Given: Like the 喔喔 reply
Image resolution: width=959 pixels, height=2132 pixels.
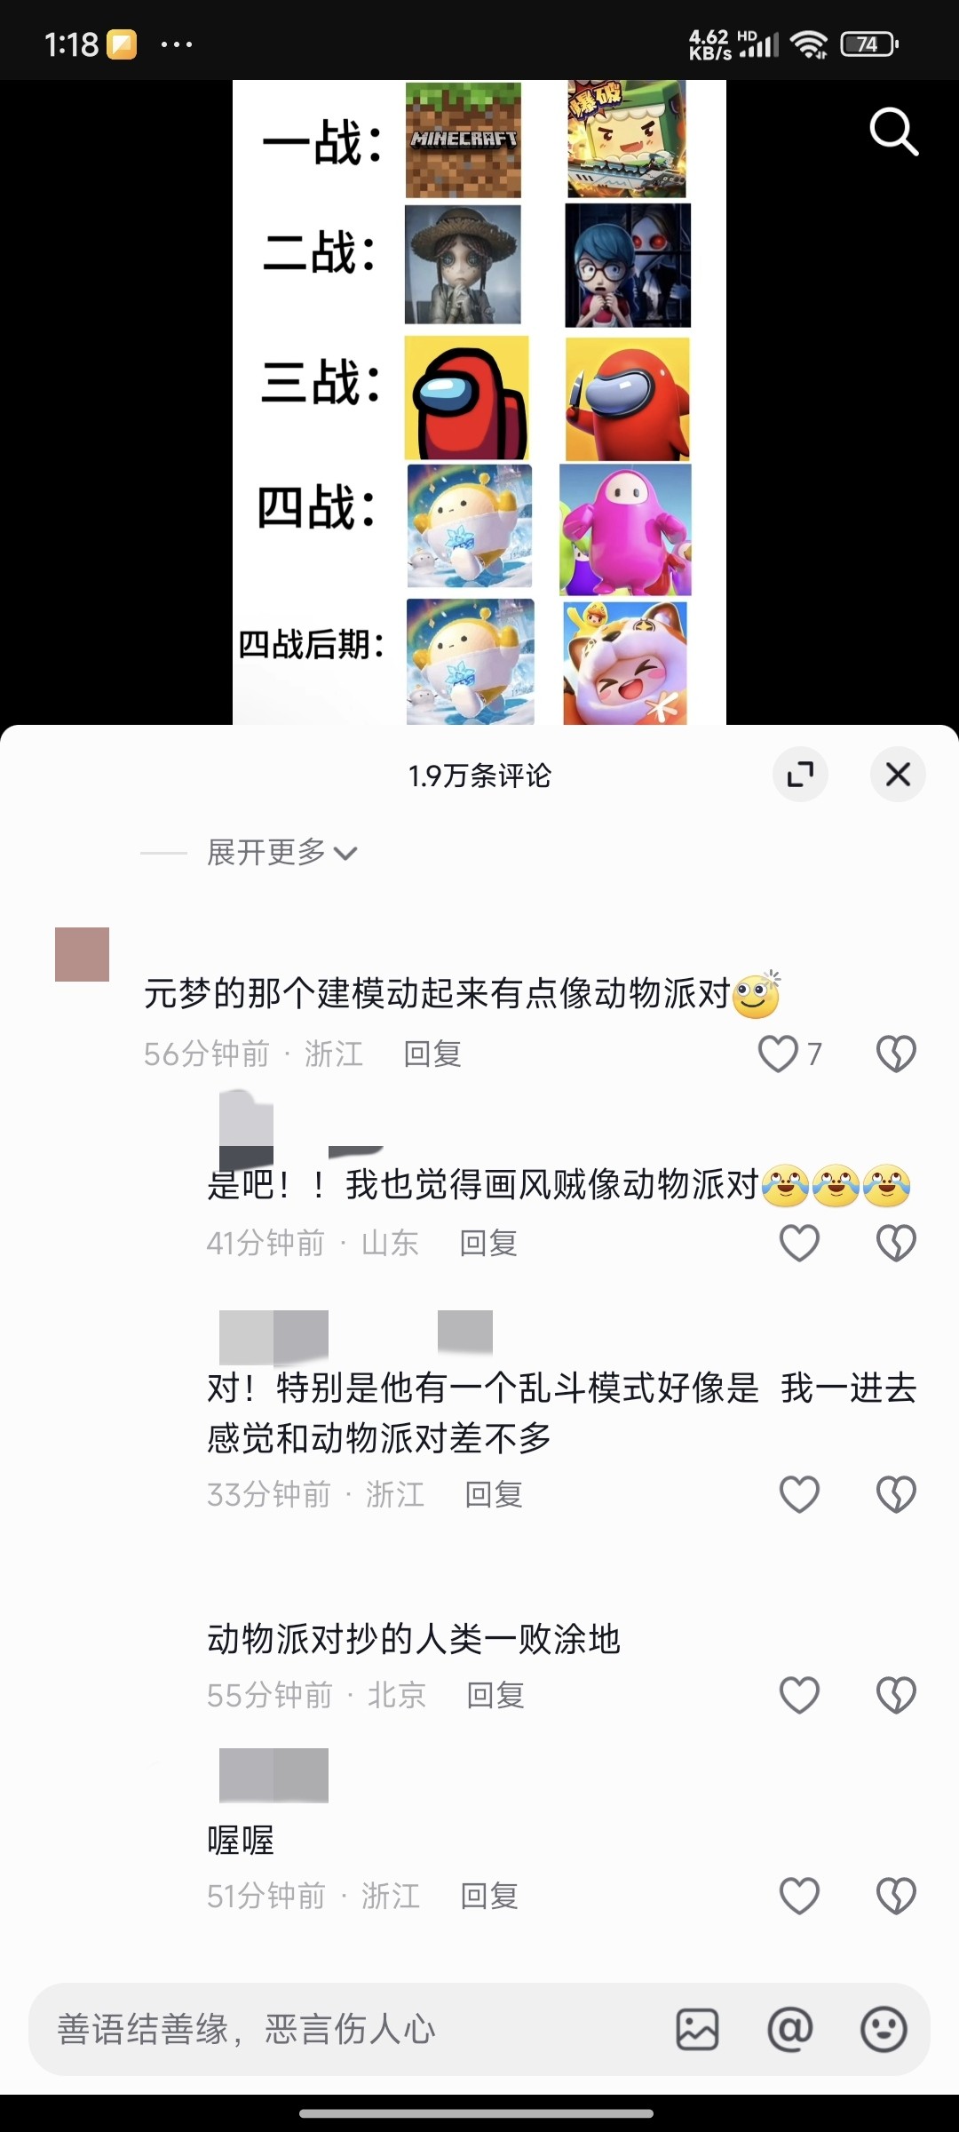Looking at the screenshot, I should [x=799, y=1896].
